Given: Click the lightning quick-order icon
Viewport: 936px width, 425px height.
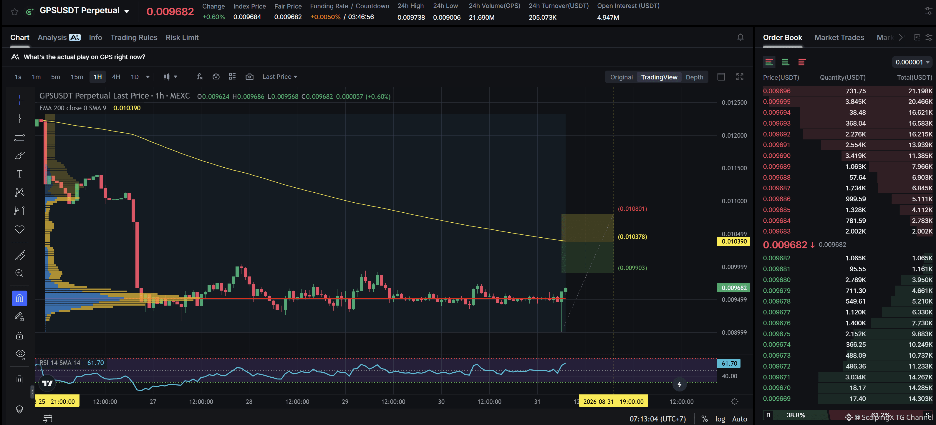Looking at the screenshot, I should point(680,384).
